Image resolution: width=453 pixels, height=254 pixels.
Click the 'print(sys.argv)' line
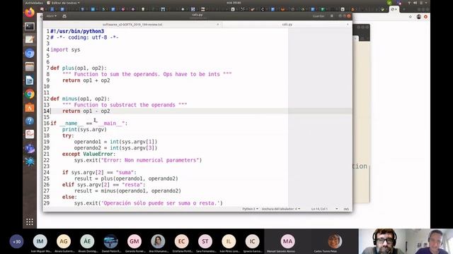[x=84, y=129]
